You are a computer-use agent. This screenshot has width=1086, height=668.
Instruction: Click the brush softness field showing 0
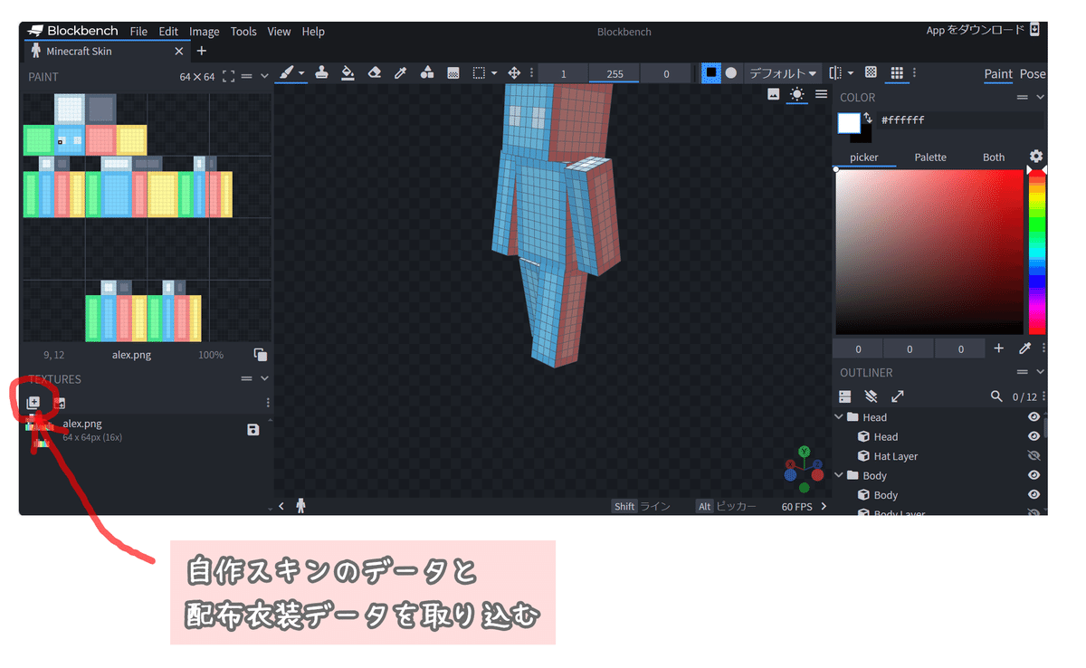666,74
